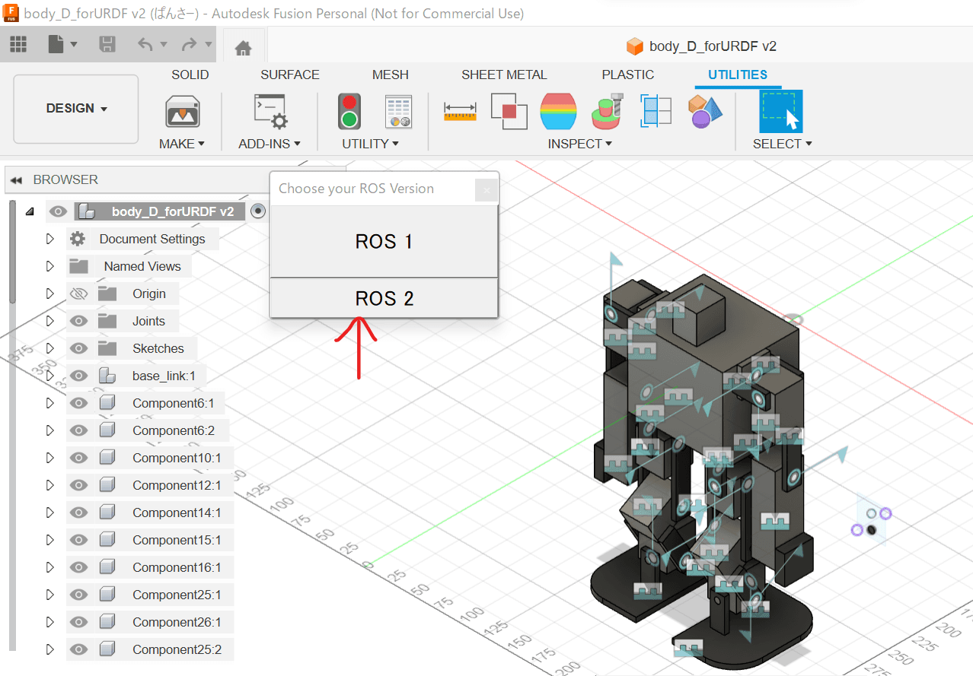Open the Scripts and Add-Ins icon
The width and height of the screenshot is (973, 676).
(270, 112)
